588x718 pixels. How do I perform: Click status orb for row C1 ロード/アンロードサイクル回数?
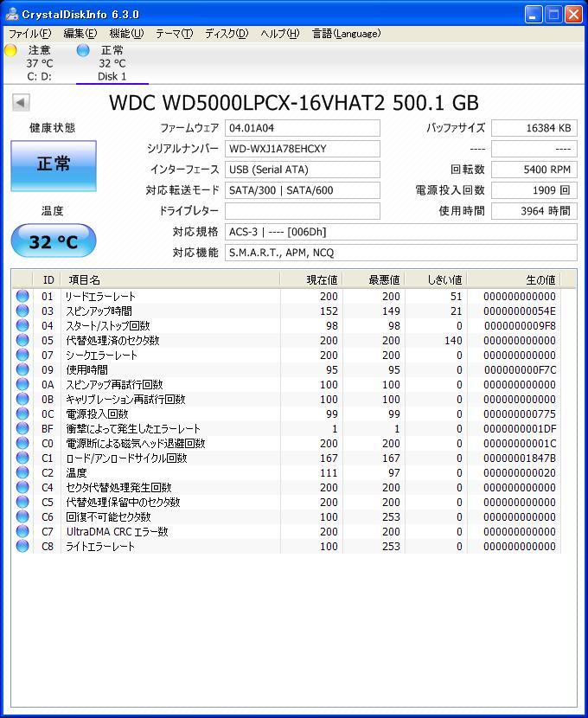pyautogui.click(x=22, y=458)
